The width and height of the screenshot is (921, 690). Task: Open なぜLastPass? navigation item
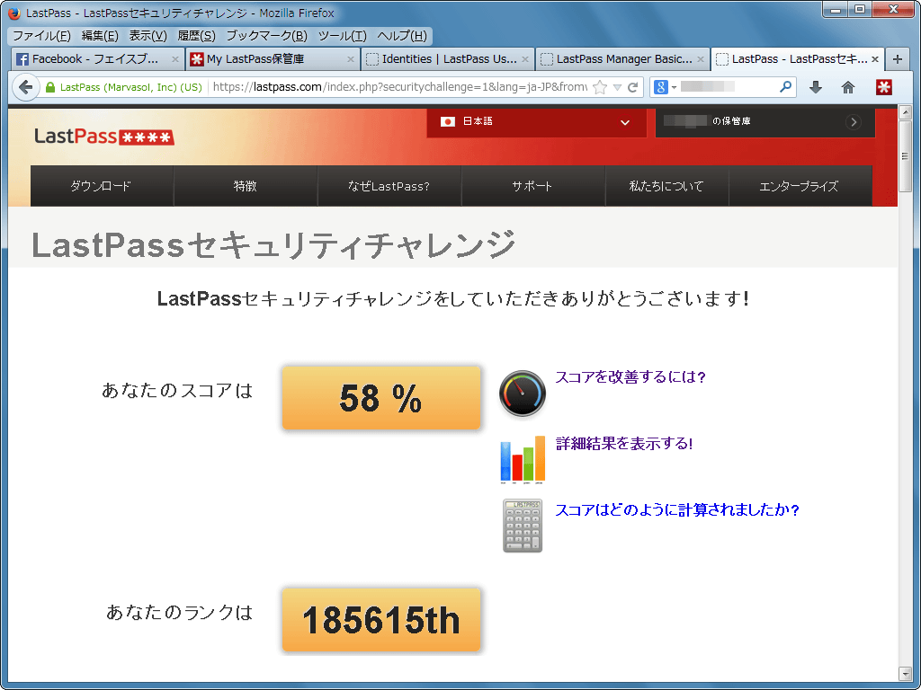[389, 186]
